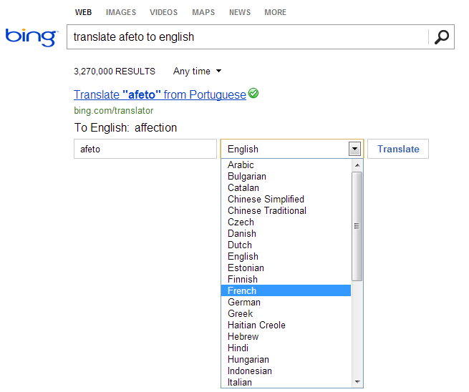The image size is (469, 392).
Task: Click the language list scrollbar thumb
Action: point(357,226)
